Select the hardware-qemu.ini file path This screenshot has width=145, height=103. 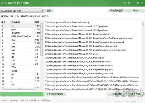(79, 66)
